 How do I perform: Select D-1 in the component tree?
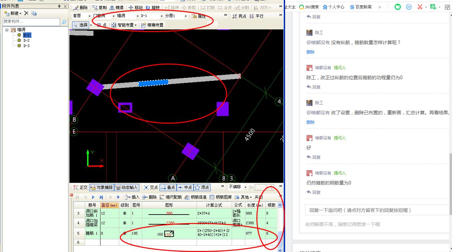pos(27,35)
